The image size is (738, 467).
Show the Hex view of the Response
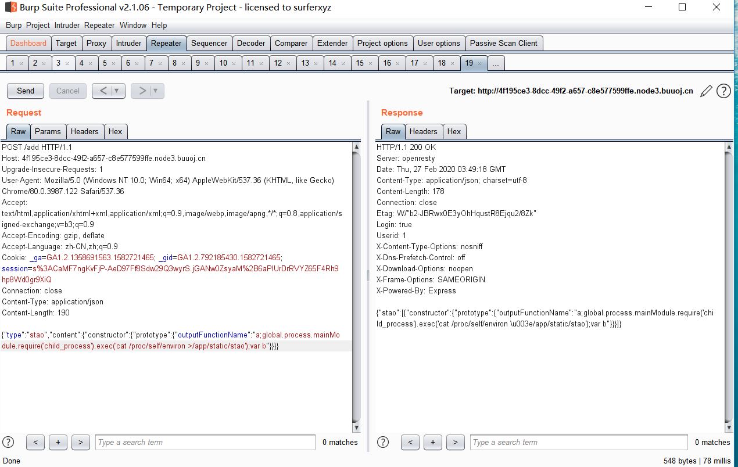pyautogui.click(x=454, y=131)
